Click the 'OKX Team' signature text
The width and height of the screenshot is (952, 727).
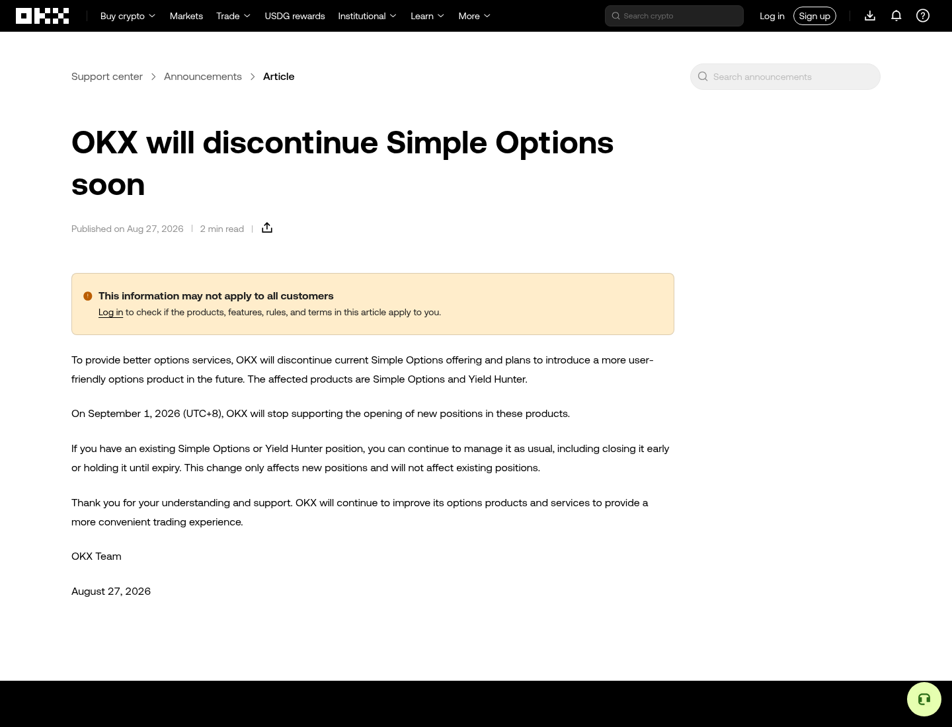point(97,556)
